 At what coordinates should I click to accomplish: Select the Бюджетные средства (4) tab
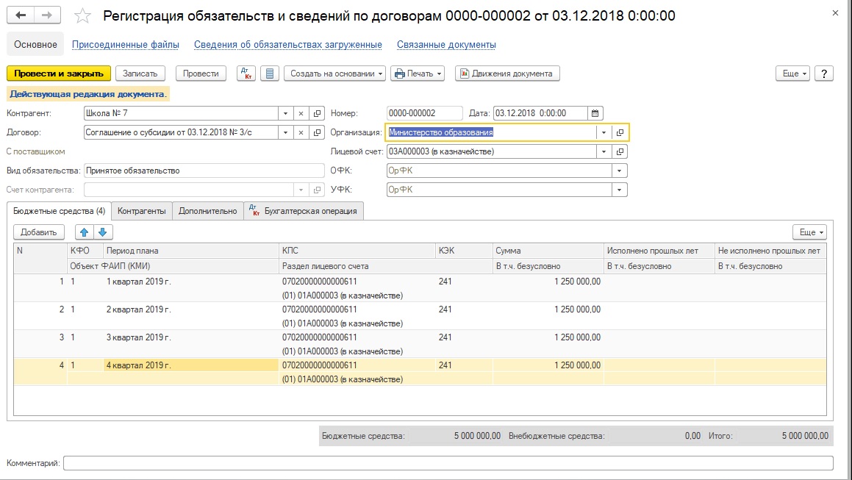60,211
